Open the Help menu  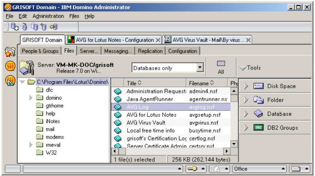(x=89, y=16)
